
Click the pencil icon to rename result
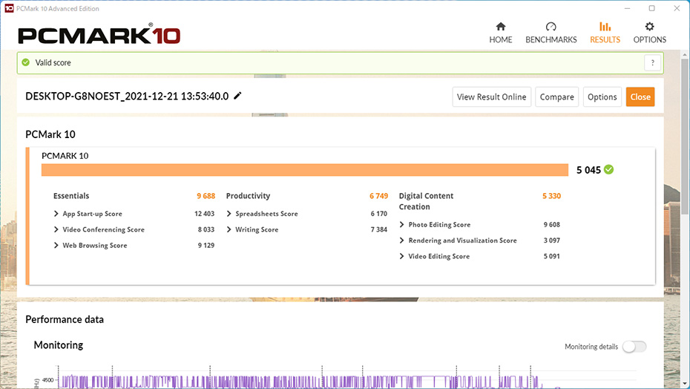(237, 96)
